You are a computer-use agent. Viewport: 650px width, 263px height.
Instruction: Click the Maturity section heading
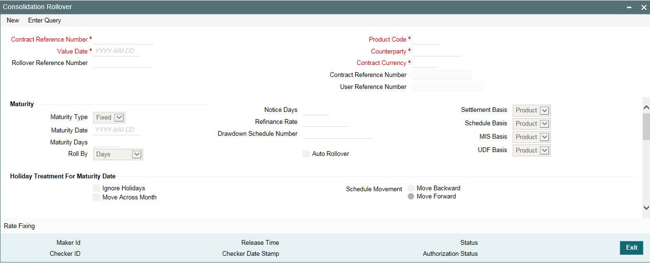22,104
